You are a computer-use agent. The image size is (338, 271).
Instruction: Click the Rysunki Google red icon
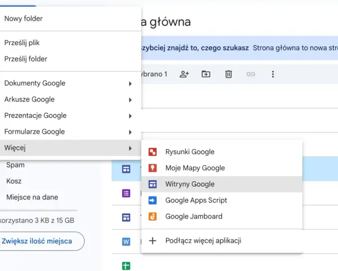(x=153, y=152)
